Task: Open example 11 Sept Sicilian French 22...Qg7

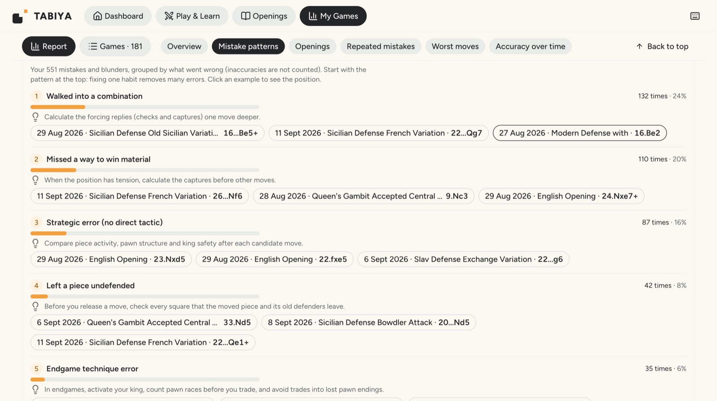Action: click(x=378, y=133)
